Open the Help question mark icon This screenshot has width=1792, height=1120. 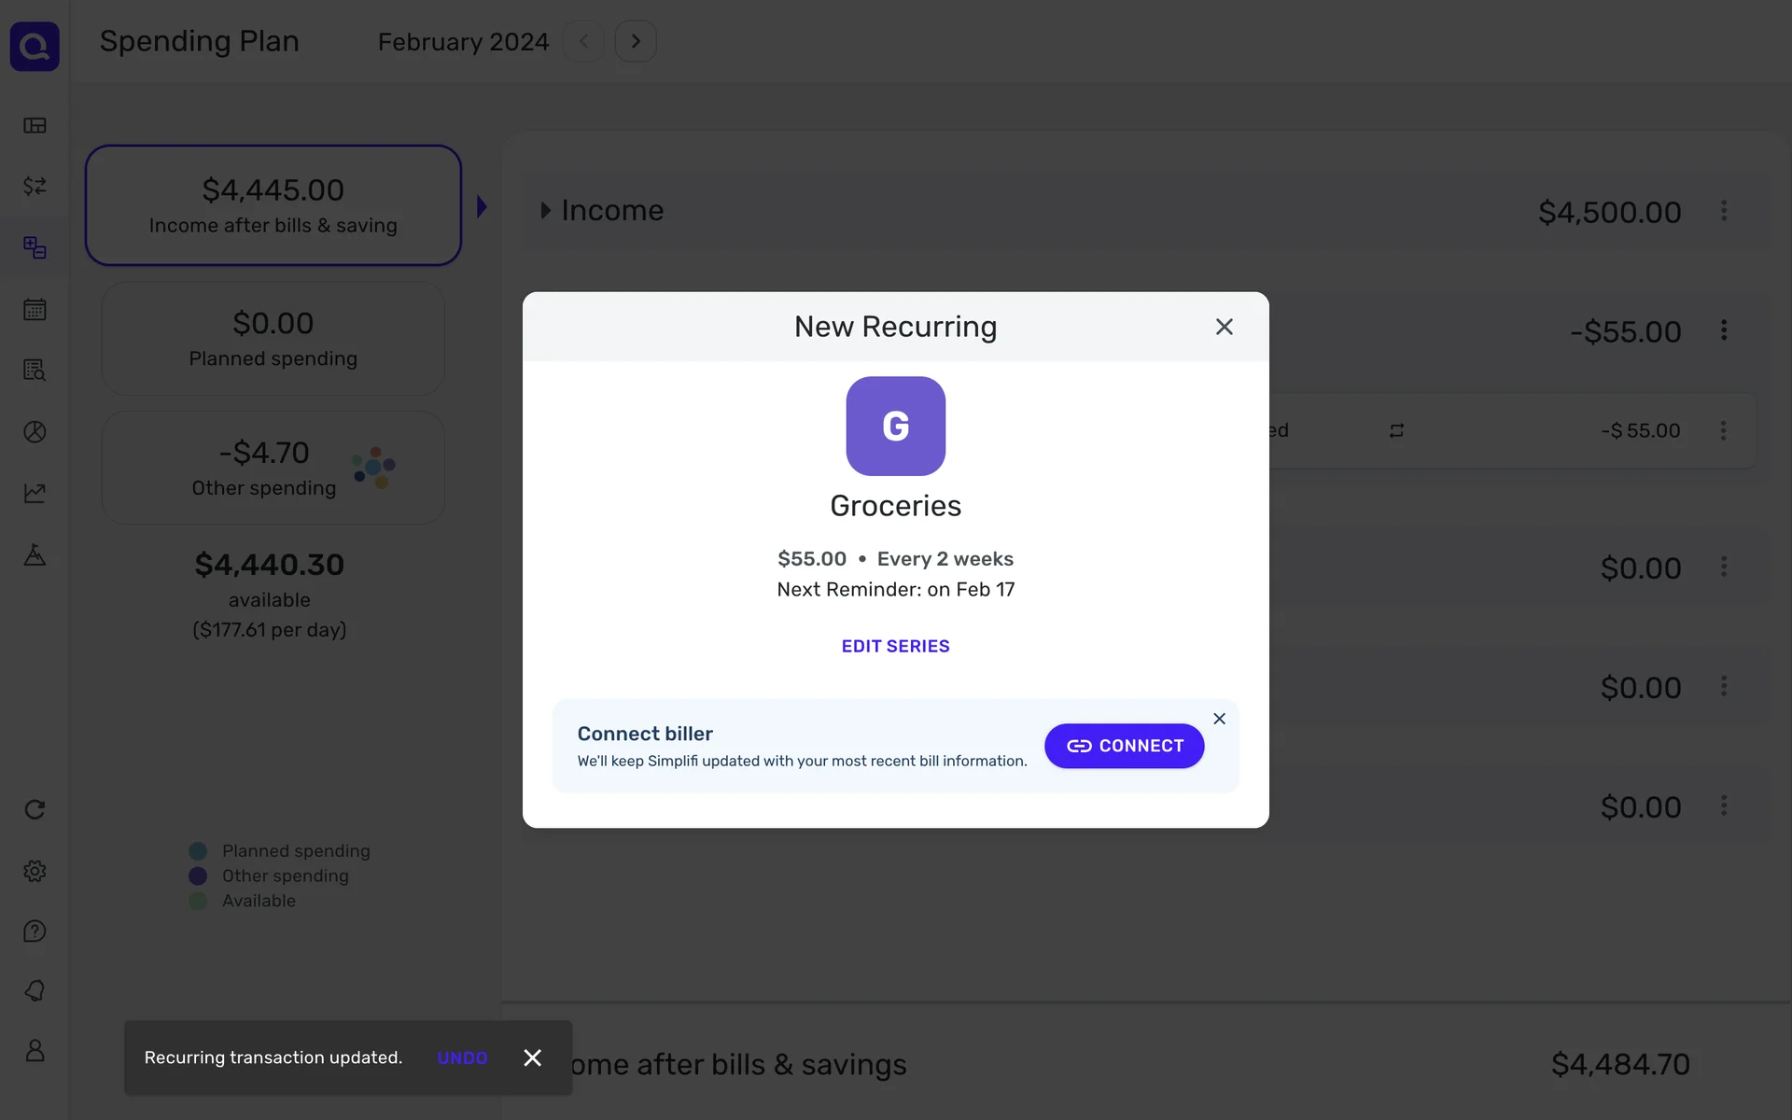click(x=35, y=931)
